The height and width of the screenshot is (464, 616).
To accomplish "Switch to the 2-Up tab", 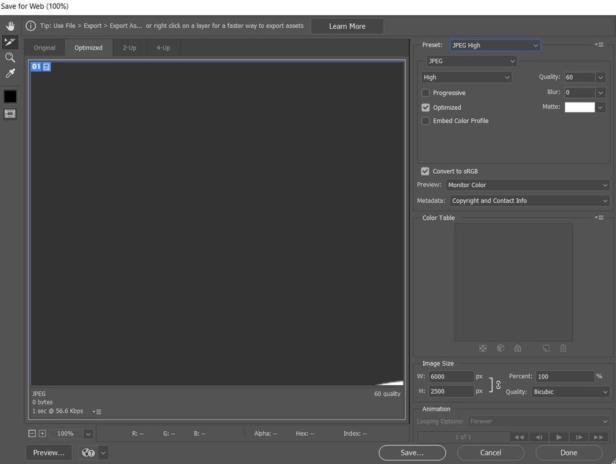I will click(x=129, y=47).
